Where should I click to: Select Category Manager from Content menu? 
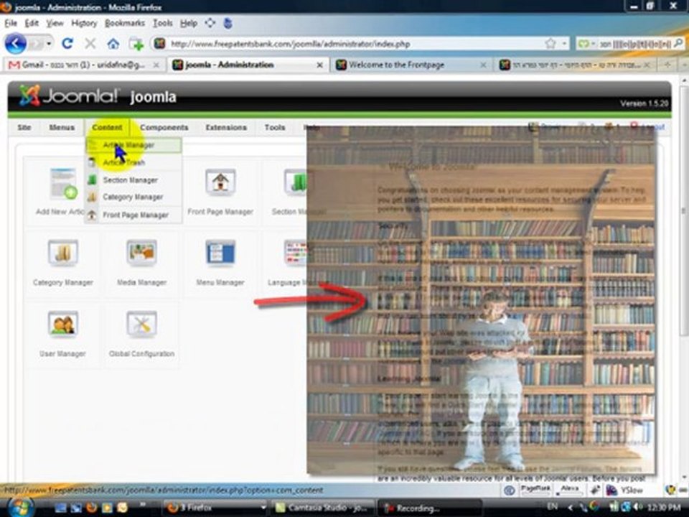[x=133, y=197]
